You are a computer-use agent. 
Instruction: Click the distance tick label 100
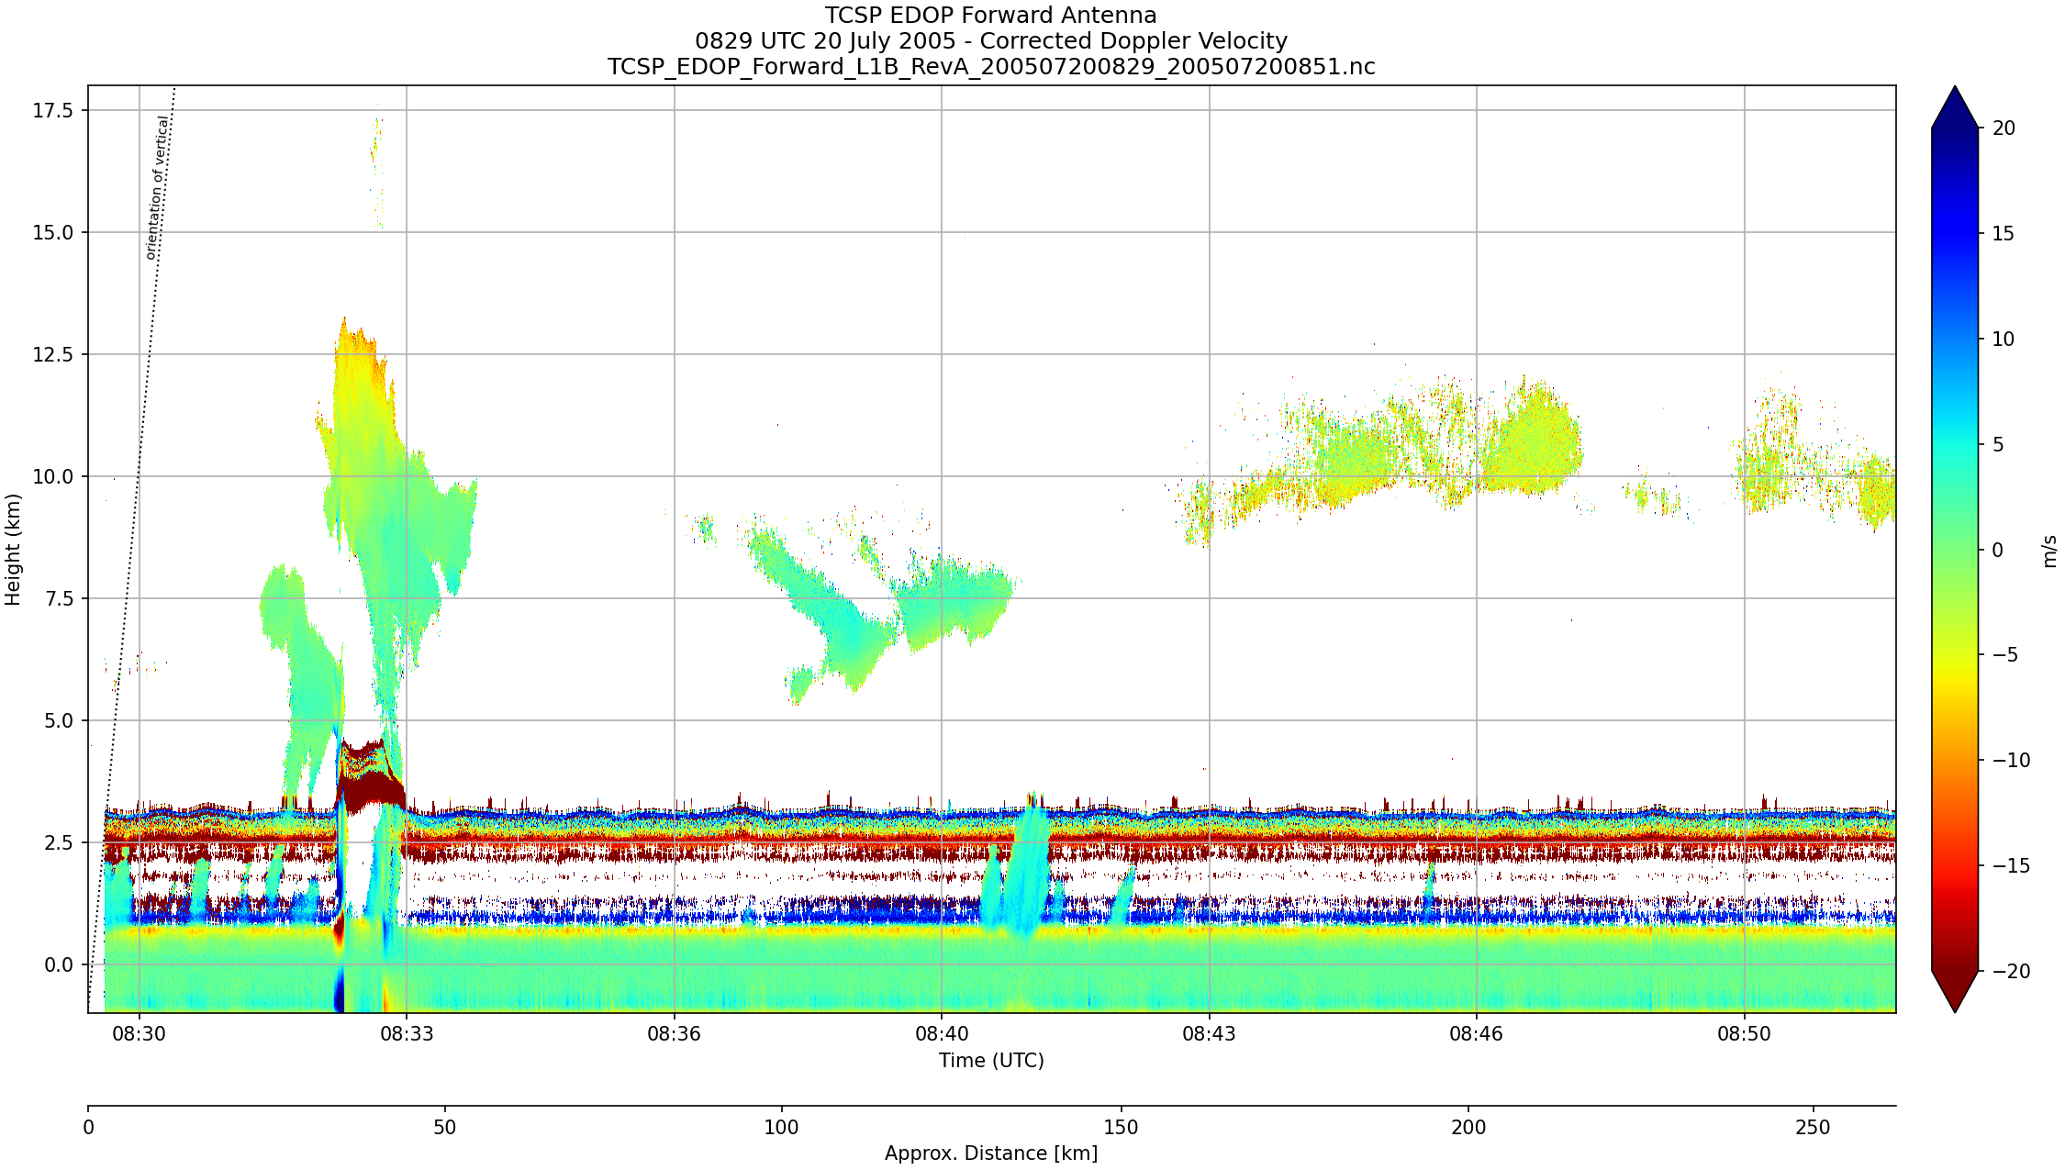pos(782,1128)
